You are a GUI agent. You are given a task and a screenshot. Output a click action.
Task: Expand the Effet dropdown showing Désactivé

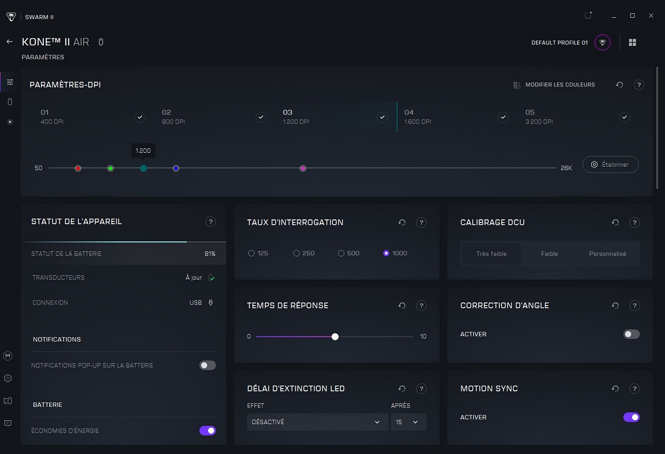tap(317, 422)
